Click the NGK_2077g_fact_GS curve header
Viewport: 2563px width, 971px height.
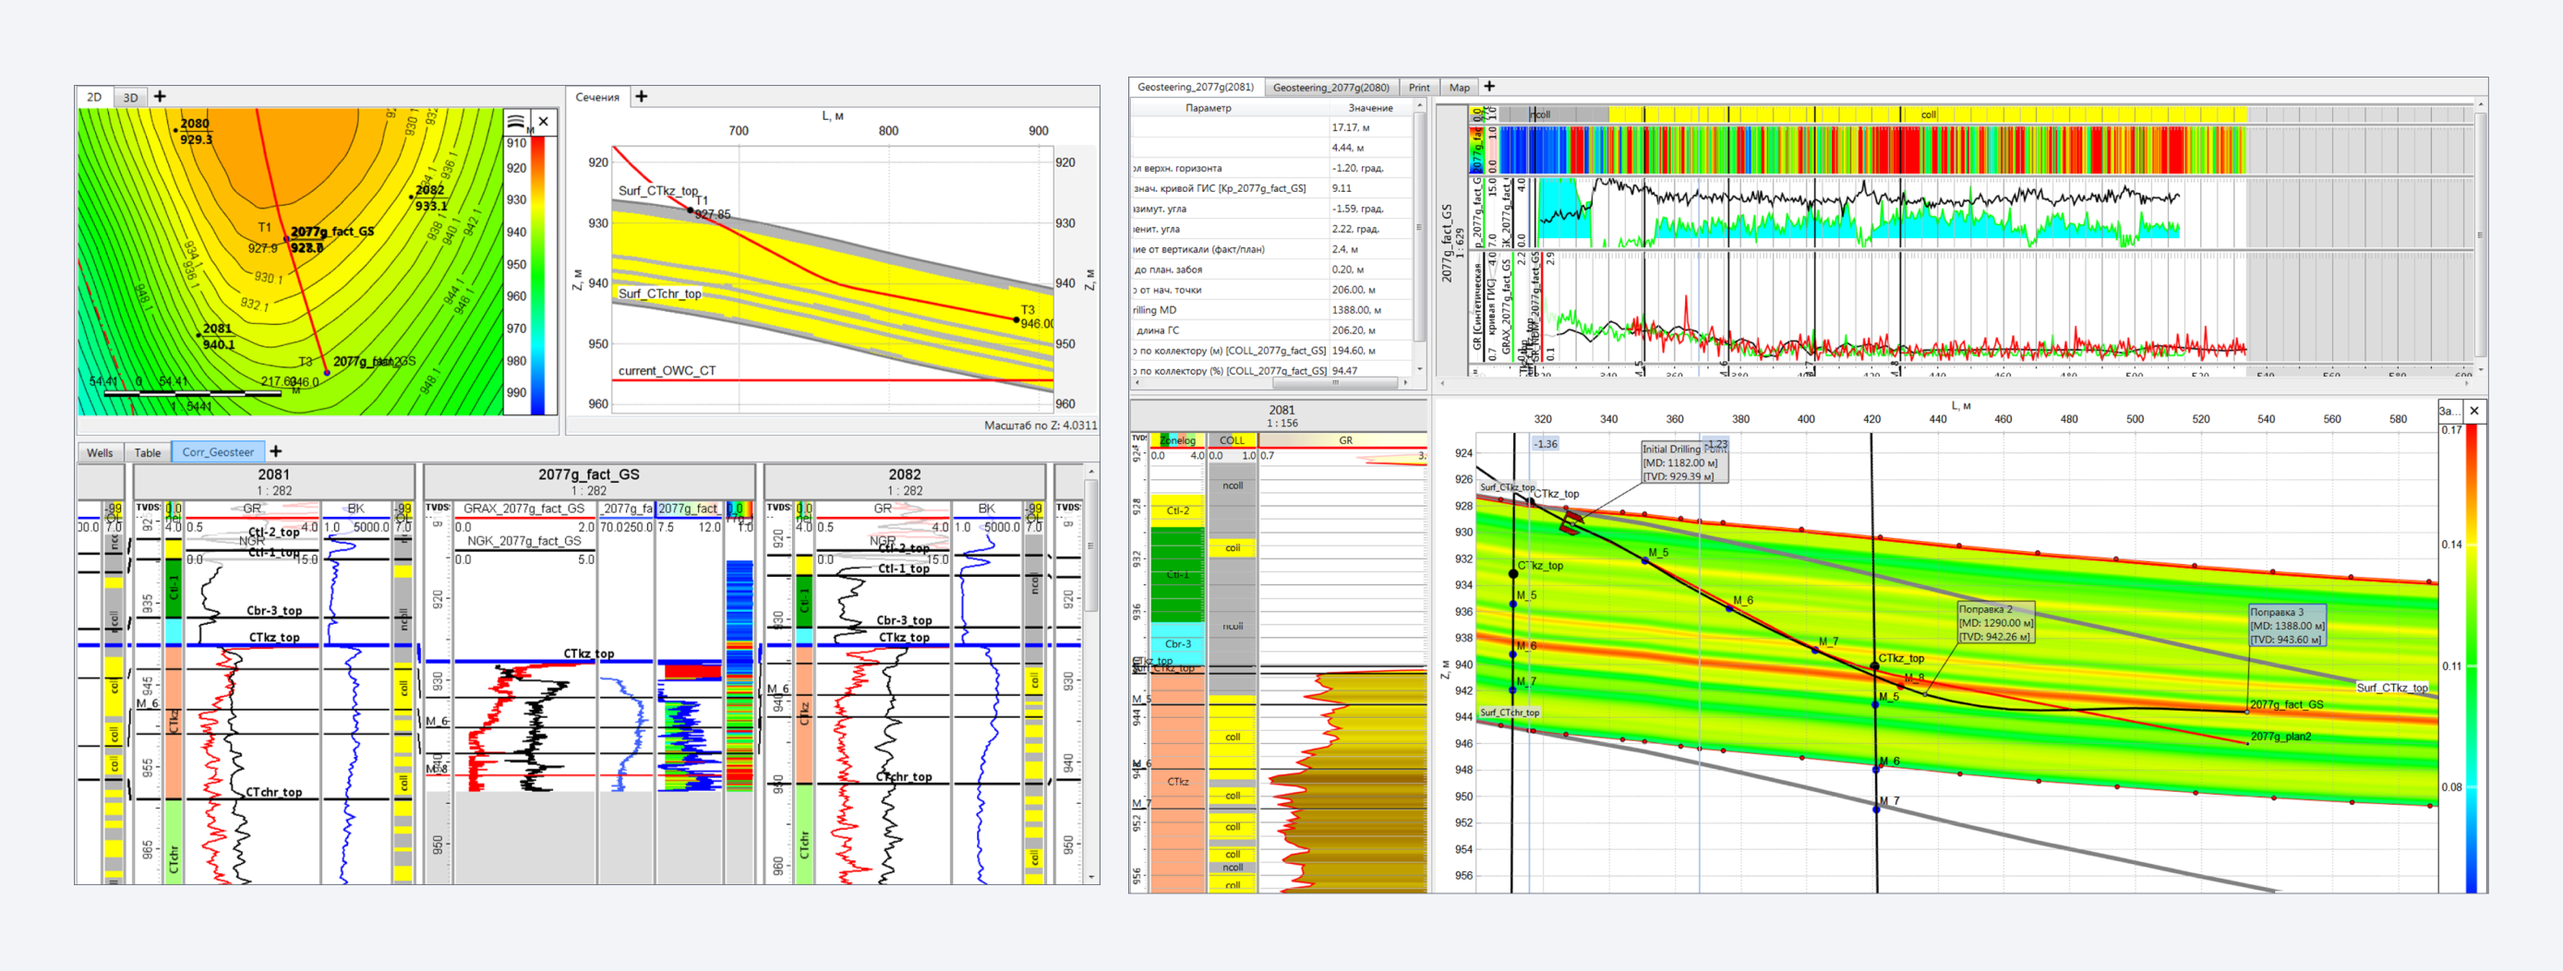[x=524, y=541]
